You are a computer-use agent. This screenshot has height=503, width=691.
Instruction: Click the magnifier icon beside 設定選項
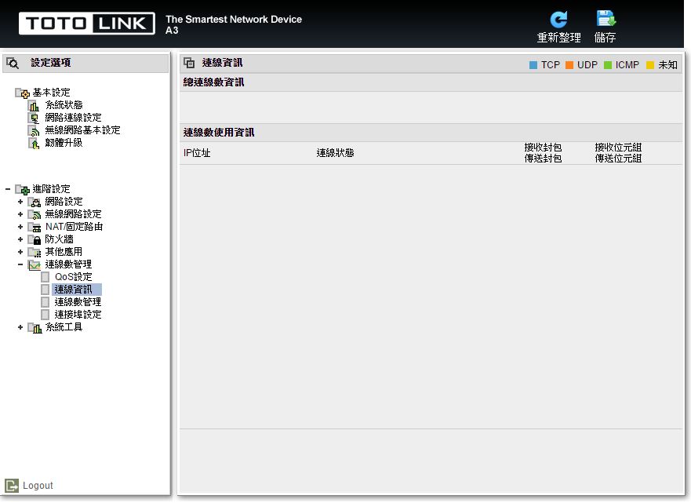[13, 63]
